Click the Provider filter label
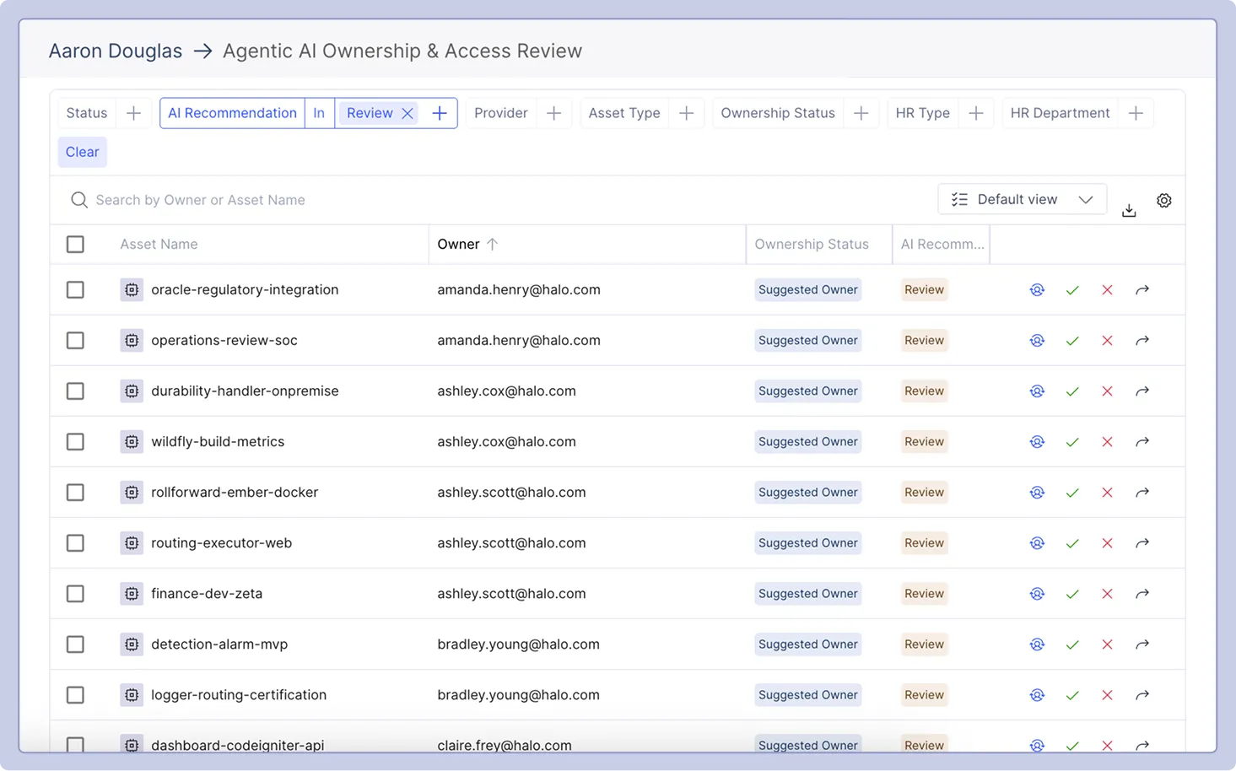 501,113
